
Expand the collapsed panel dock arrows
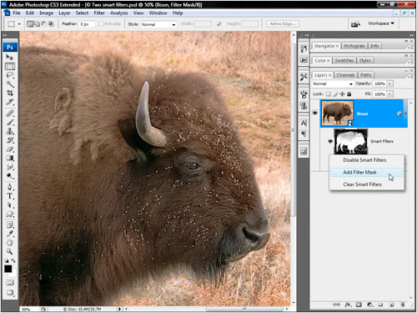click(306, 35)
